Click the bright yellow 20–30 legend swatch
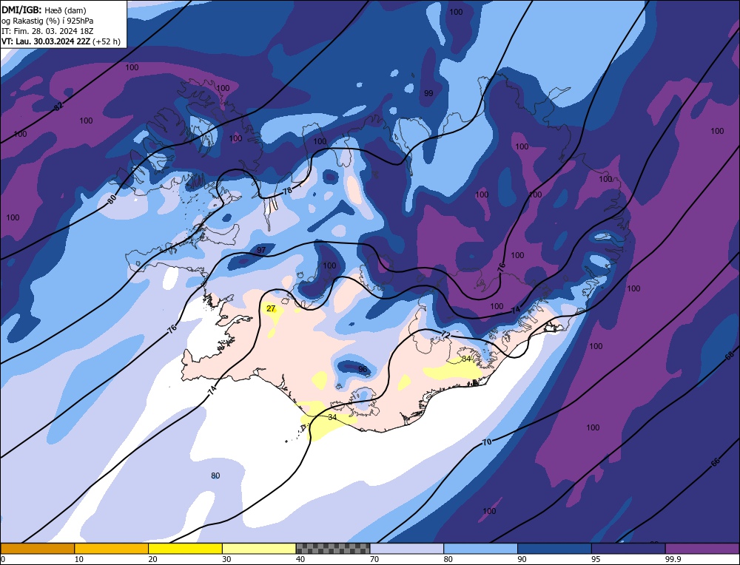This screenshot has height=565, width=740. 185,548
